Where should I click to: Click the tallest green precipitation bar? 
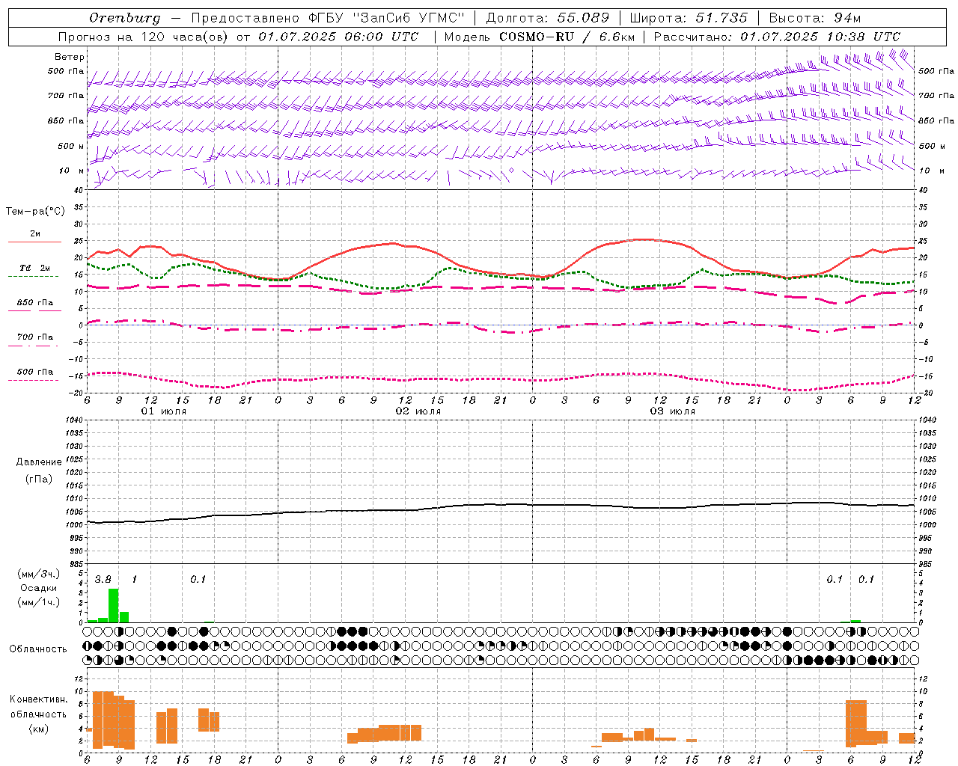pos(114,605)
